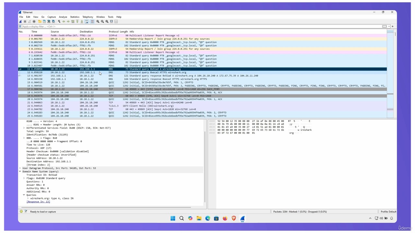
Task: Zoom out the main window text
Action: tap(102, 22)
